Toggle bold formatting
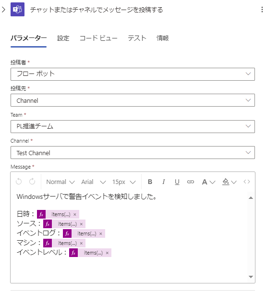This screenshot has width=266, height=294. [x=150, y=182]
